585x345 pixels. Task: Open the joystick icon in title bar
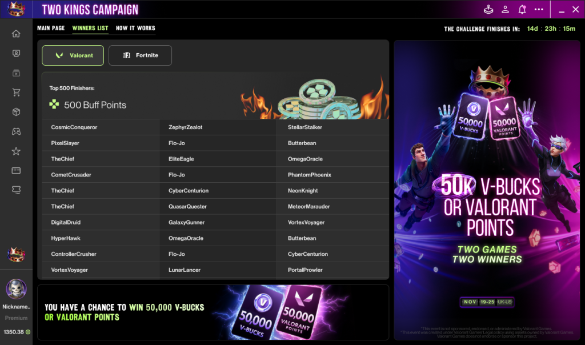click(488, 10)
